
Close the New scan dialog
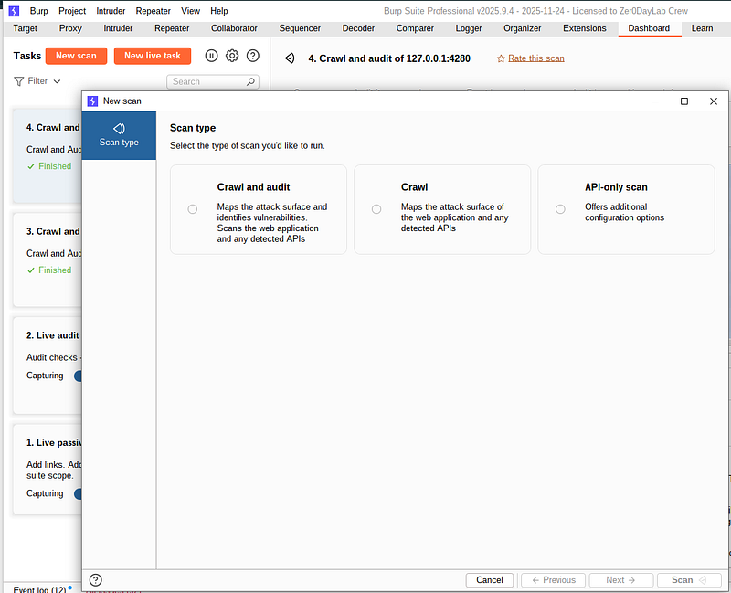[x=714, y=101]
